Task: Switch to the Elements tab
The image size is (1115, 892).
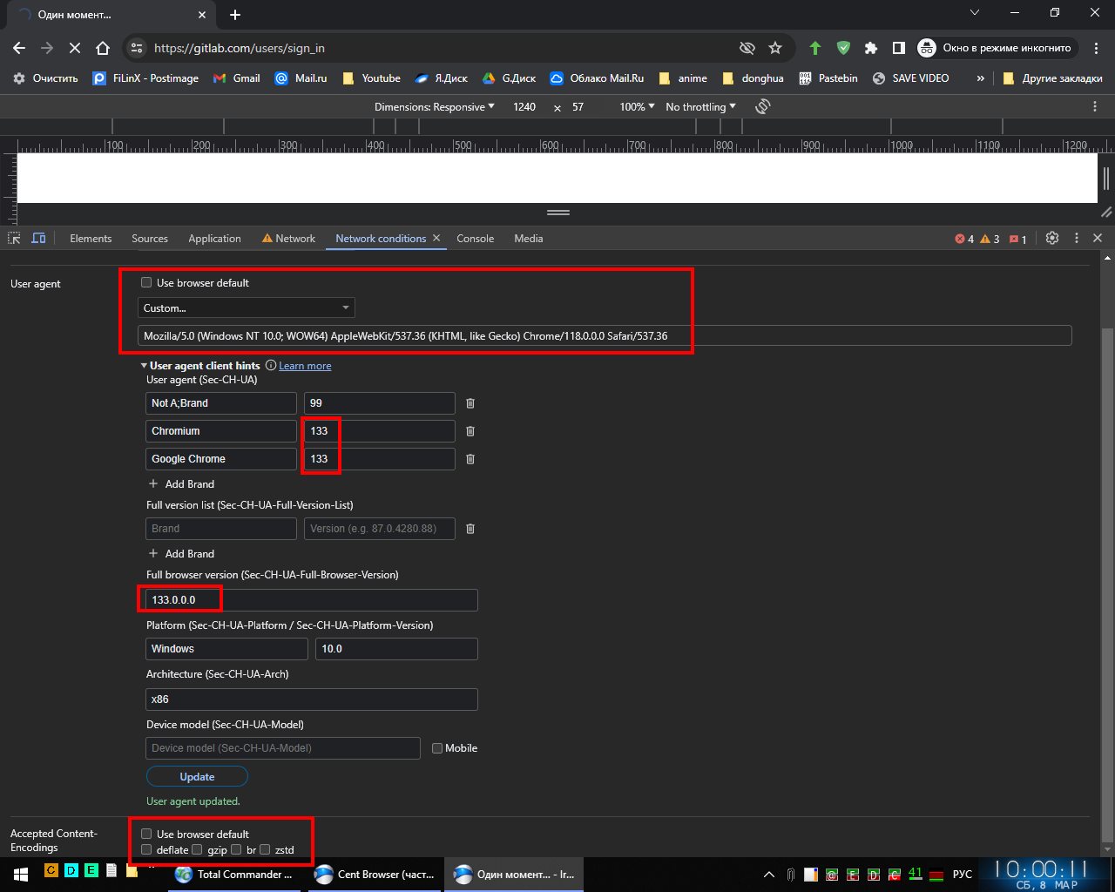Action: pos(91,239)
